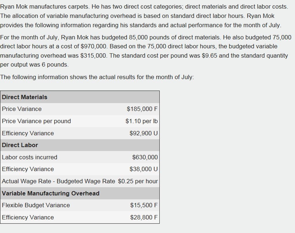295x233 pixels.
Task: Click the Variable Manufacturing Overhead header
Action: pos(51,193)
